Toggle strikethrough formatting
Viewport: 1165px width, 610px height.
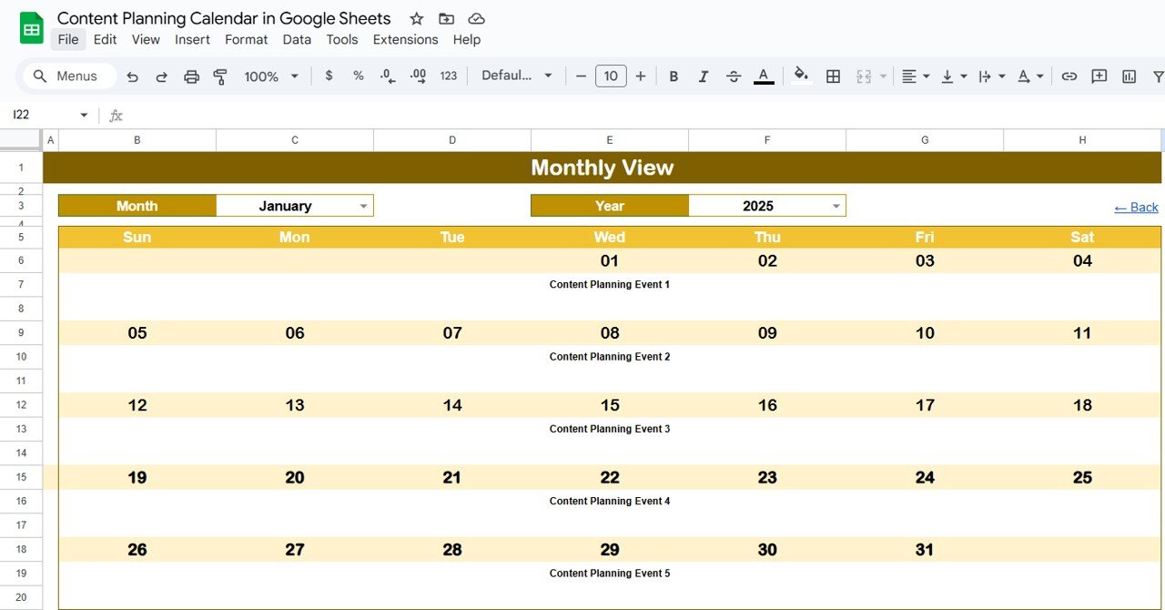[734, 76]
